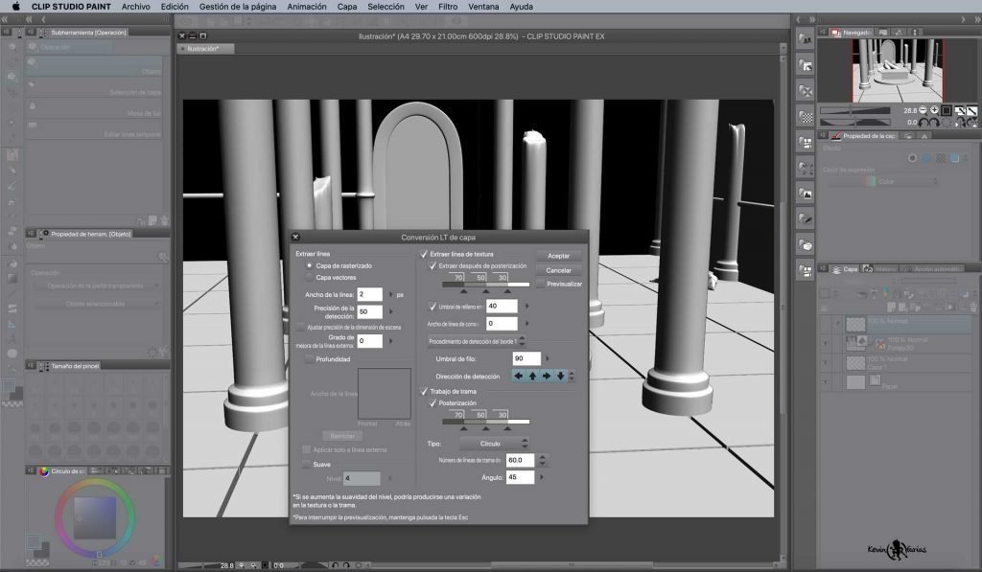This screenshot has height=572, width=982.
Task: Click the Navigator rotate right icon
Action: coord(934,123)
